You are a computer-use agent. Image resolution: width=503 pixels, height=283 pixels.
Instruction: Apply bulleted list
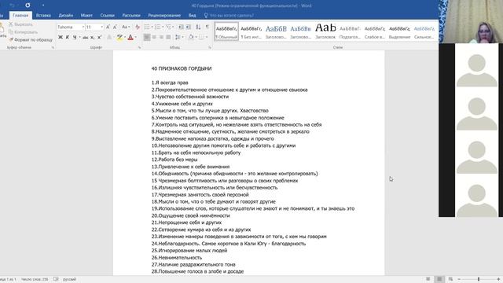coord(147,27)
